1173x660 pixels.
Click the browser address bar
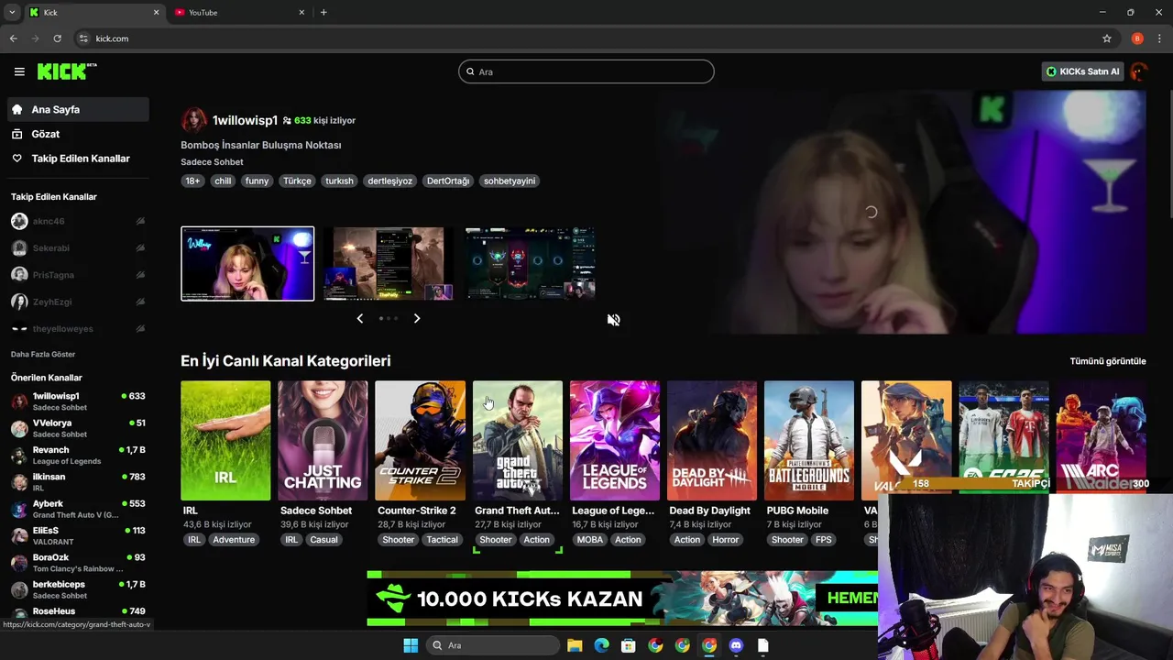[x=586, y=38]
